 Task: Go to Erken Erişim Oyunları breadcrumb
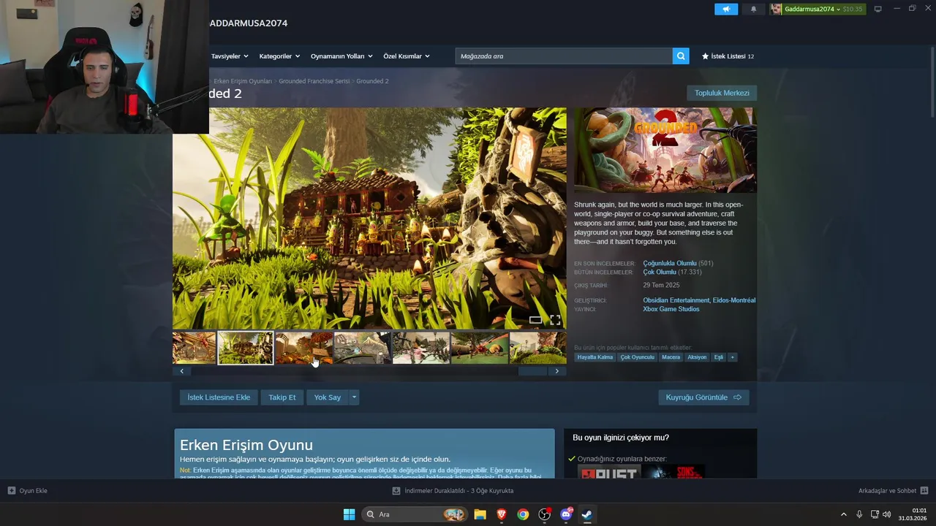[243, 81]
